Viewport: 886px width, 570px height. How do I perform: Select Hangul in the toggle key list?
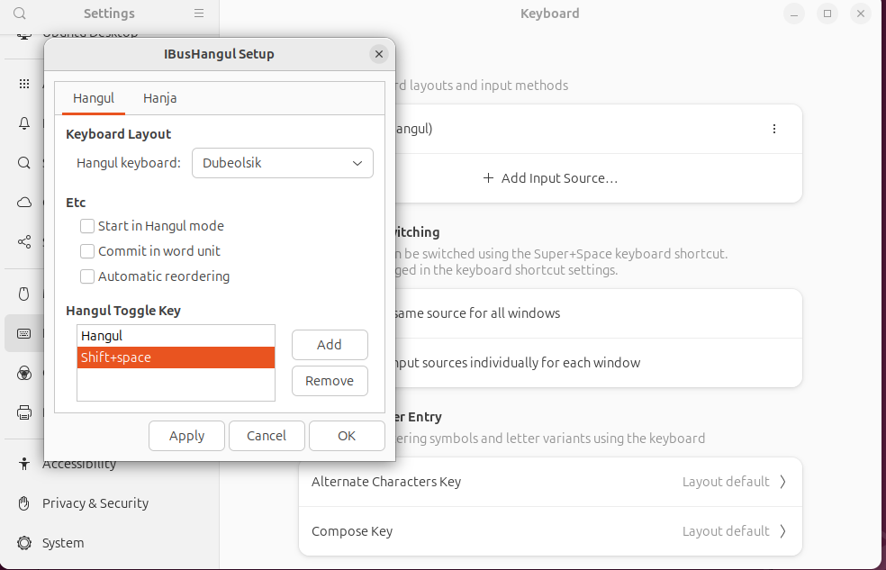[x=176, y=336]
